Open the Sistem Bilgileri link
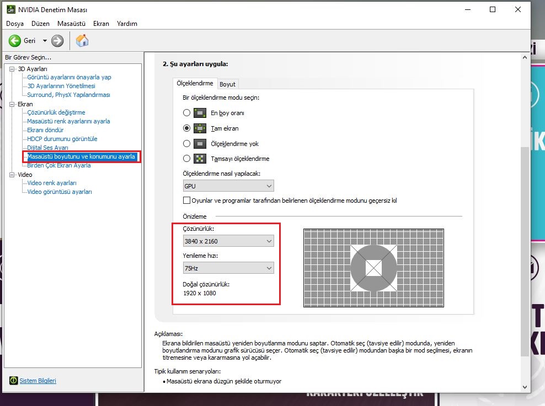545x406 pixels. click(x=38, y=381)
